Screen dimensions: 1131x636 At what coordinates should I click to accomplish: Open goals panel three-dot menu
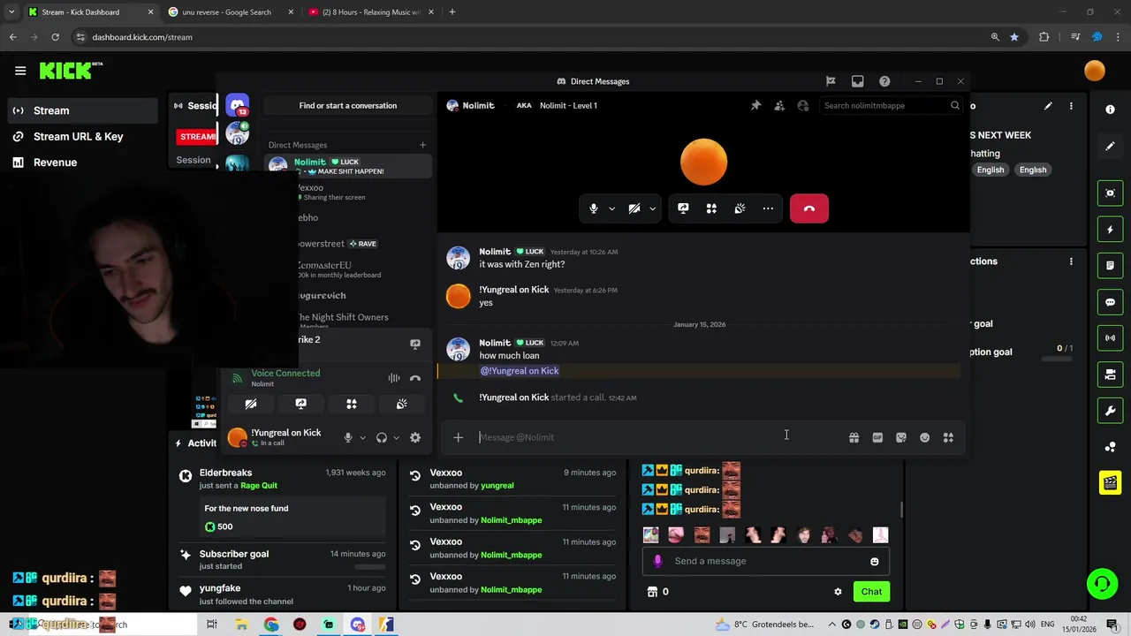tap(1071, 261)
